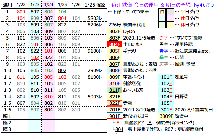Select the 1/25 確認 column header
216x134 pixels.
click(x=95, y=5)
